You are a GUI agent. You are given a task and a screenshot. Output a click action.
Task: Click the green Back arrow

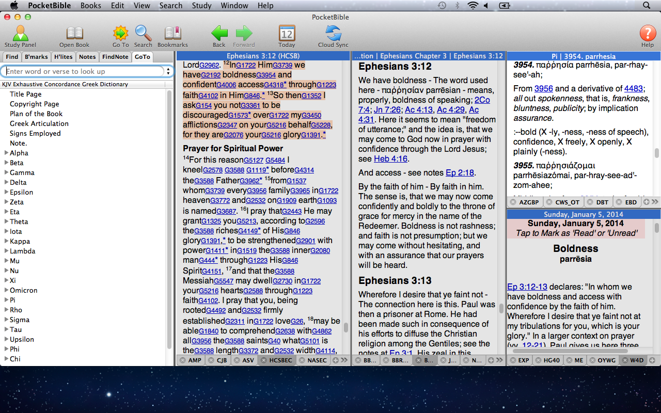pyautogui.click(x=219, y=34)
